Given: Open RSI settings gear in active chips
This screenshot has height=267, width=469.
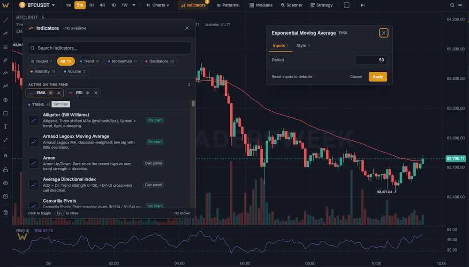Looking at the screenshot, I should coord(88,93).
